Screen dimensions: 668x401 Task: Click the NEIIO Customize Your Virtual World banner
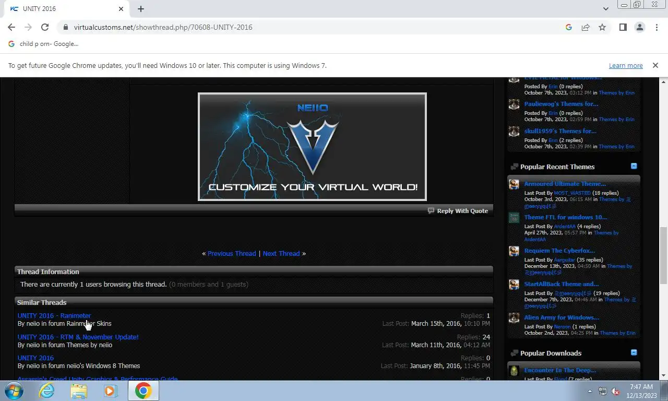(312, 147)
